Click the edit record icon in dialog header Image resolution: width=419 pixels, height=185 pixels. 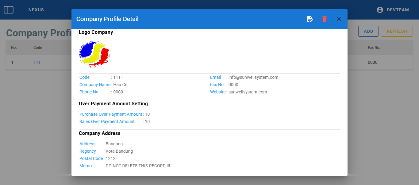310,19
